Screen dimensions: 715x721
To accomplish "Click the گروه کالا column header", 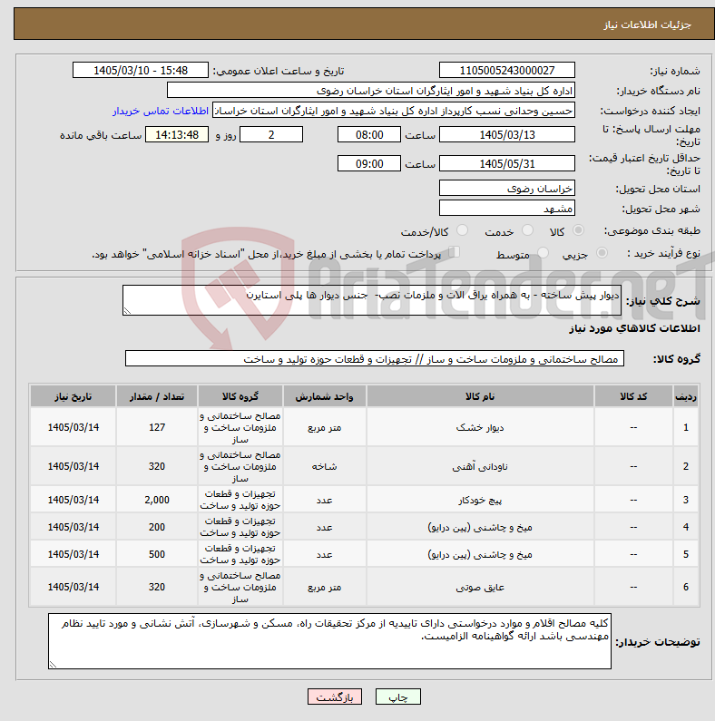I will (x=240, y=396).
